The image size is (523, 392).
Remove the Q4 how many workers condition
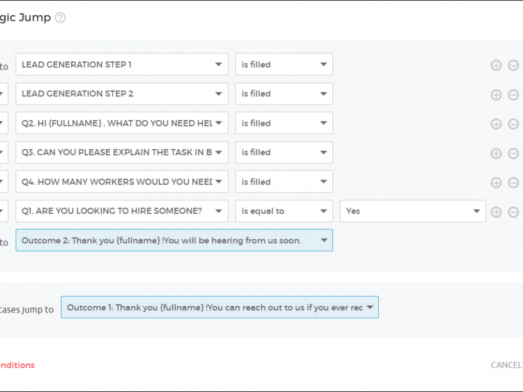(513, 182)
